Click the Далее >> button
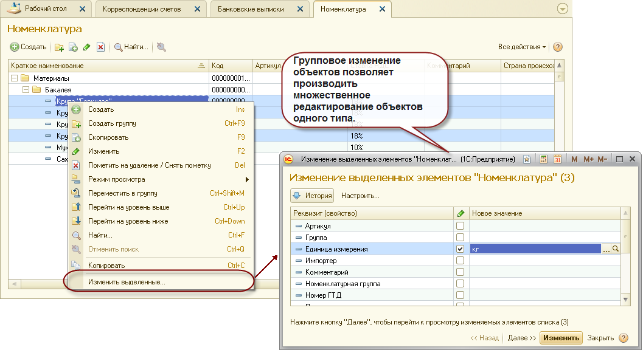 tap(521, 338)
